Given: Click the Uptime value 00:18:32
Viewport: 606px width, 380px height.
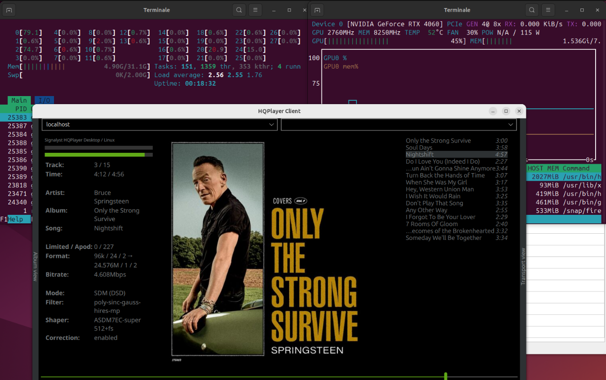Looking at the screenshot, I should tap(200, 83).
